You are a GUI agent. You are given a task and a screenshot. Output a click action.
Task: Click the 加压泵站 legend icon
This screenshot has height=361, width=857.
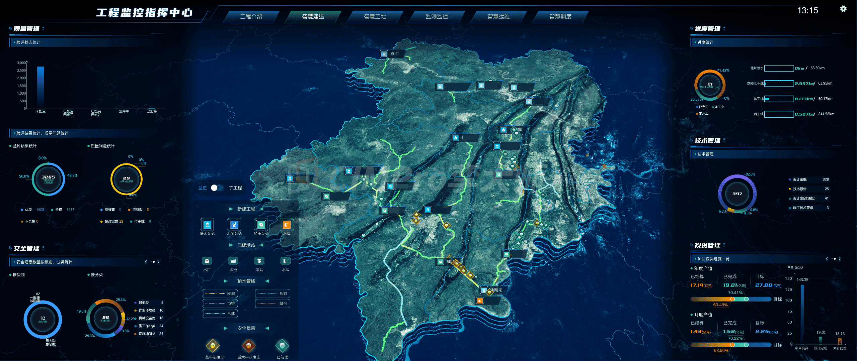point(260,225)
